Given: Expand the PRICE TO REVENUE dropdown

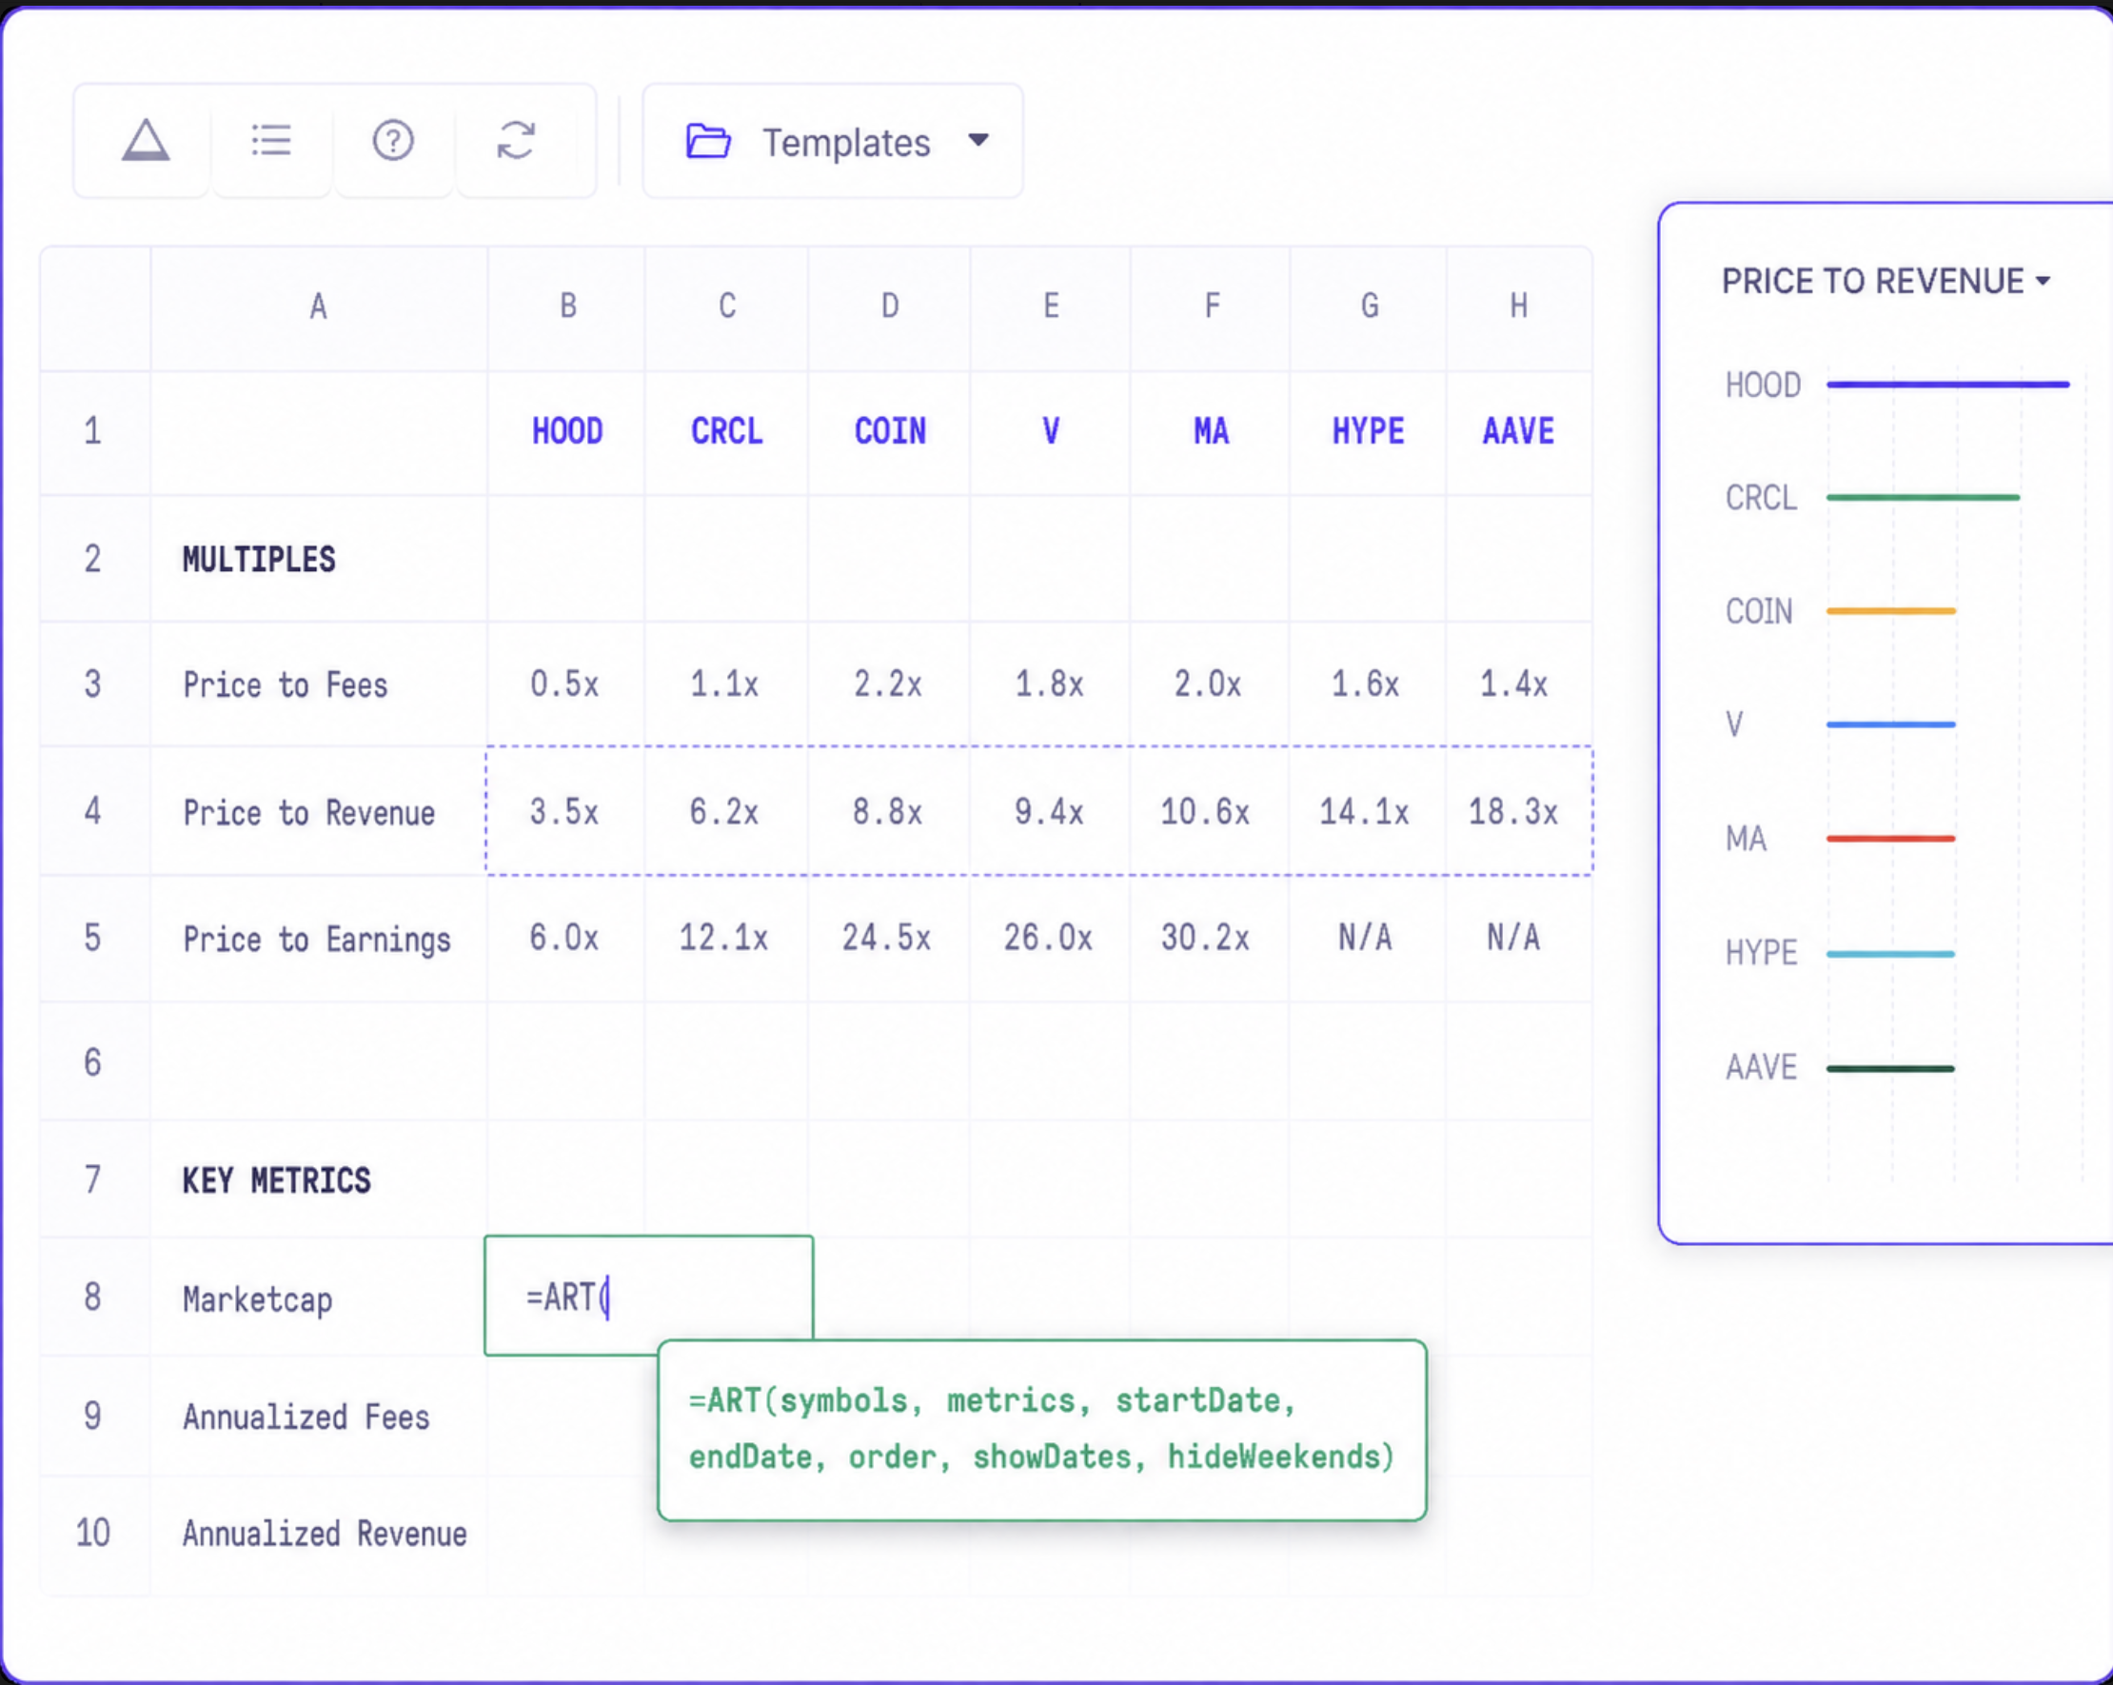Looking at the screenshot, I should click(1886, 282).
